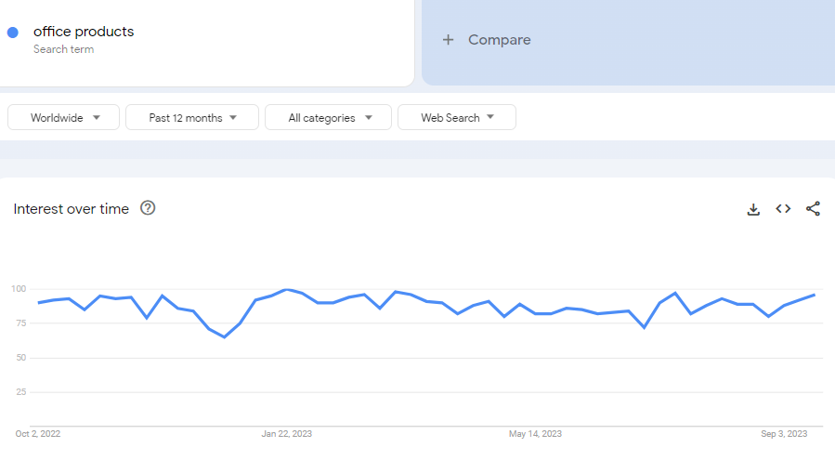Viewport: 835px width, 474px height.
Task: Click the embed code icon
Action: click(783, 209)
